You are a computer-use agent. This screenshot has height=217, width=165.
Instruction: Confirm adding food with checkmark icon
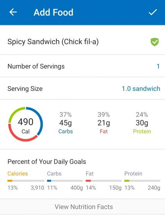pos(153,12)
